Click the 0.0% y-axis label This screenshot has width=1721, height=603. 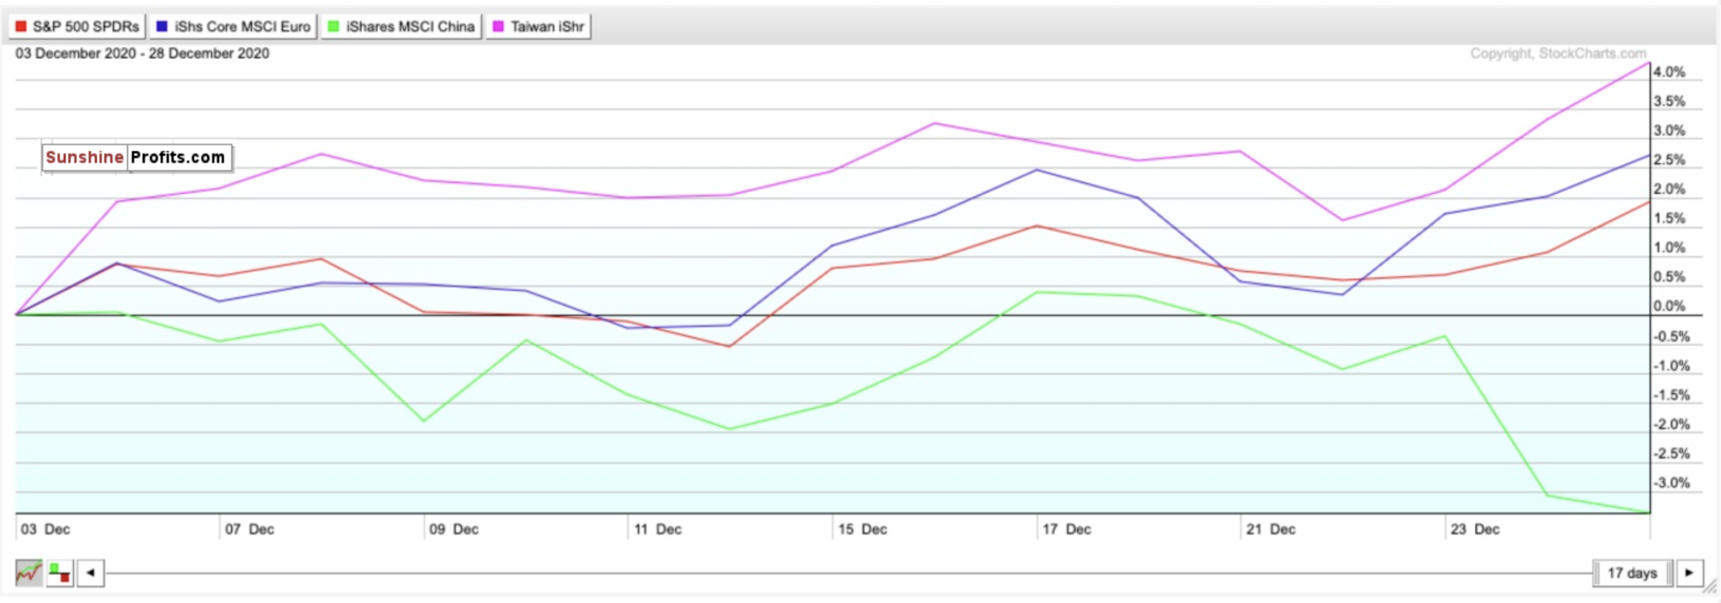pos(1669,307)
